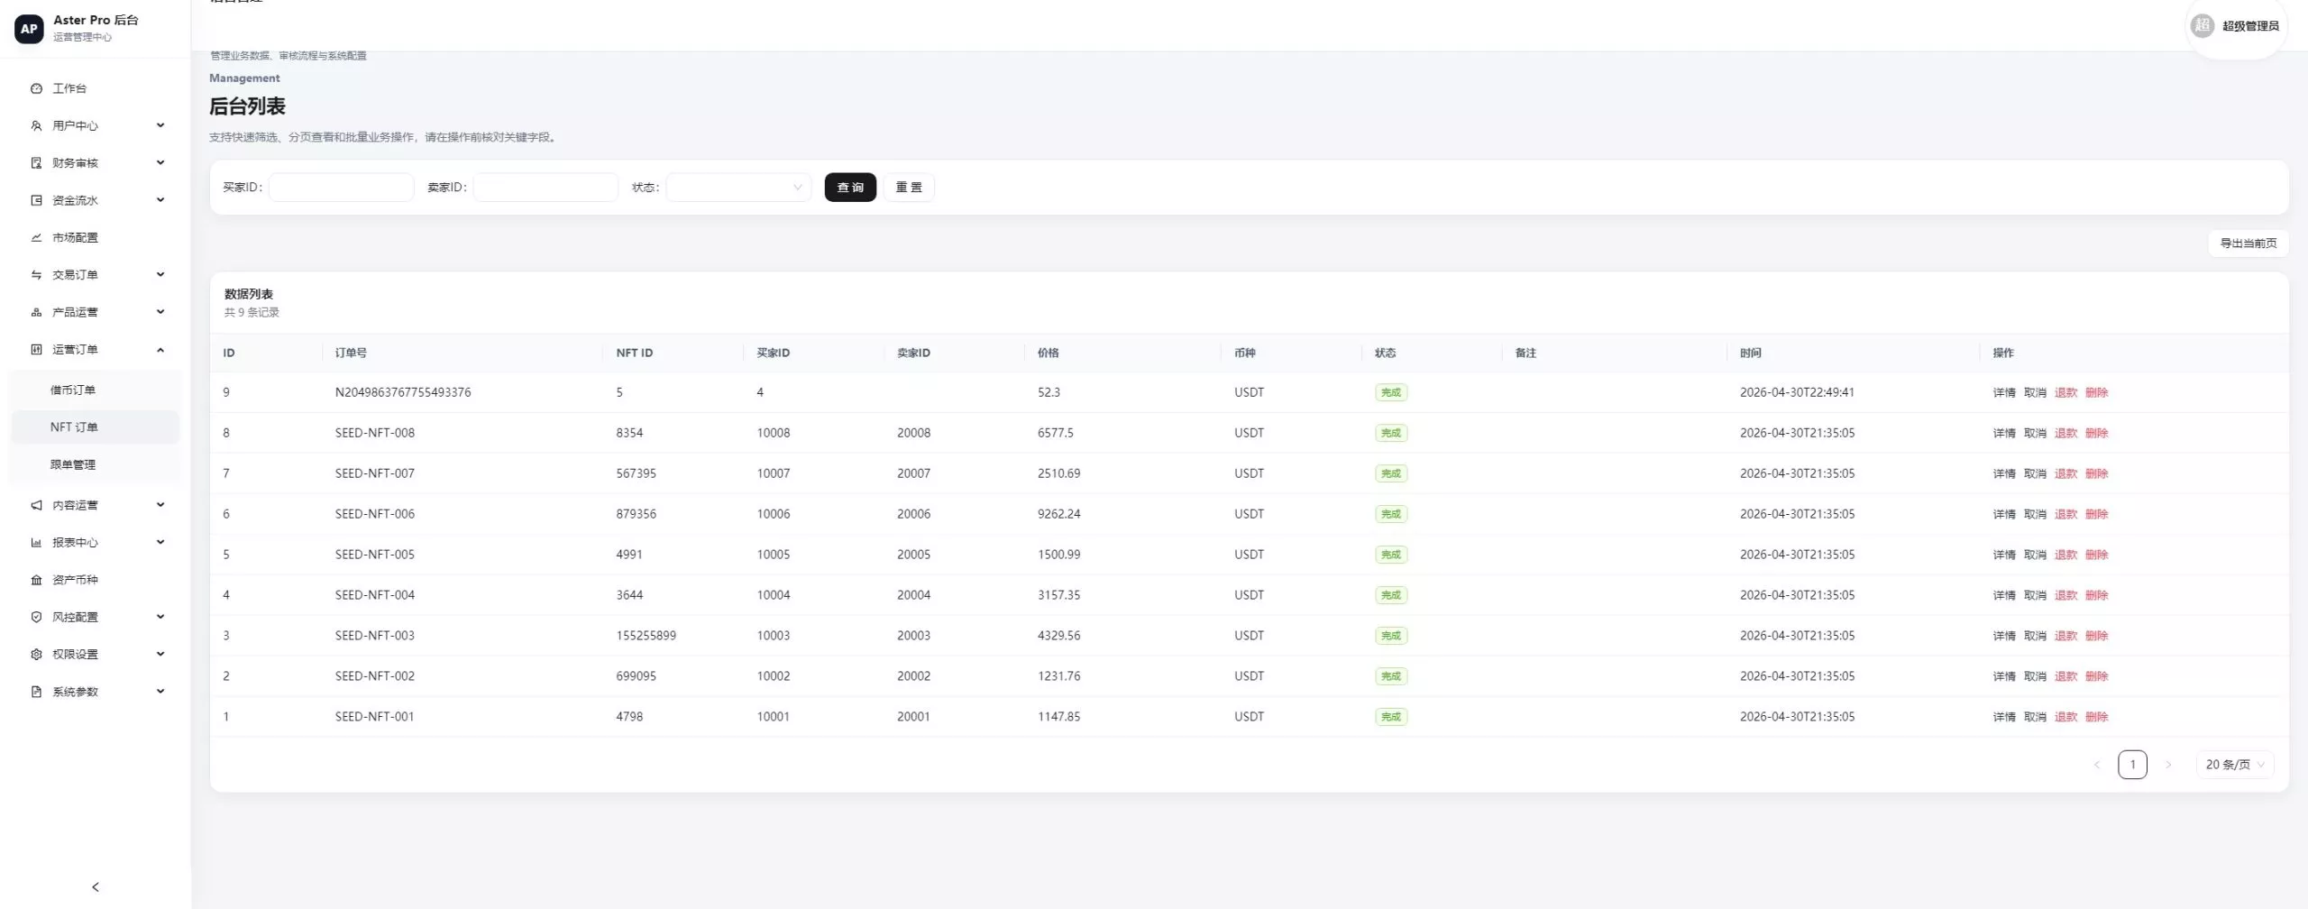Click the 风控配置 shield icon
The width and height of the screenshot is (2308, 909).
pyautogui.click(x=36, y=617)
